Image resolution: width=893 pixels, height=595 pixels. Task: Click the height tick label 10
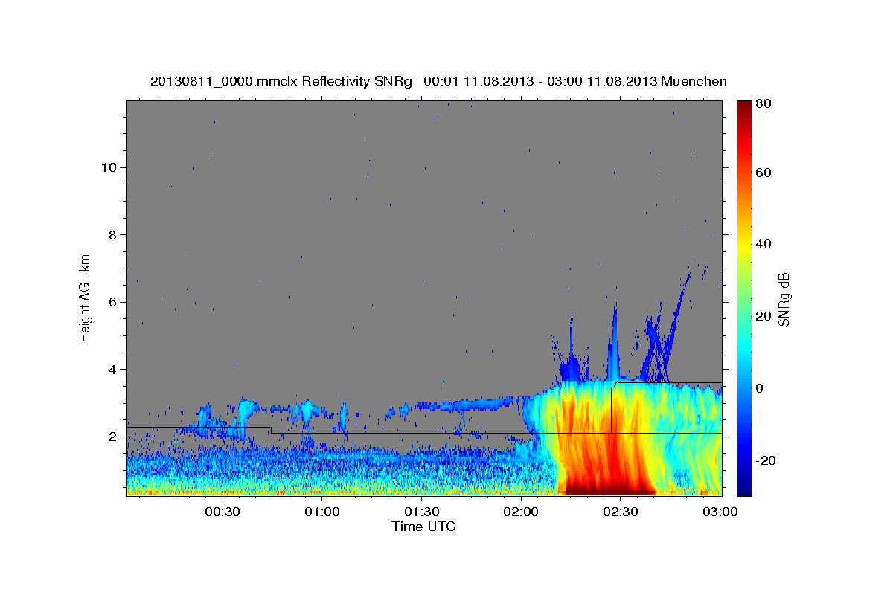108,167
